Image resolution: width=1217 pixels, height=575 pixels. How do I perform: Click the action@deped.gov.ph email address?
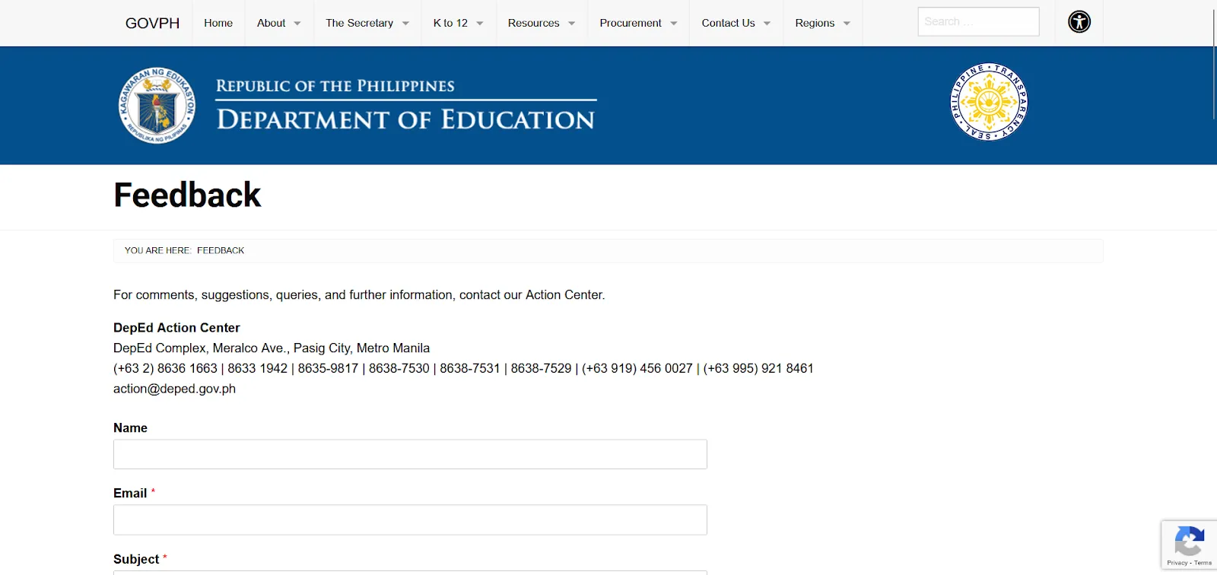[x=174, y=389]
